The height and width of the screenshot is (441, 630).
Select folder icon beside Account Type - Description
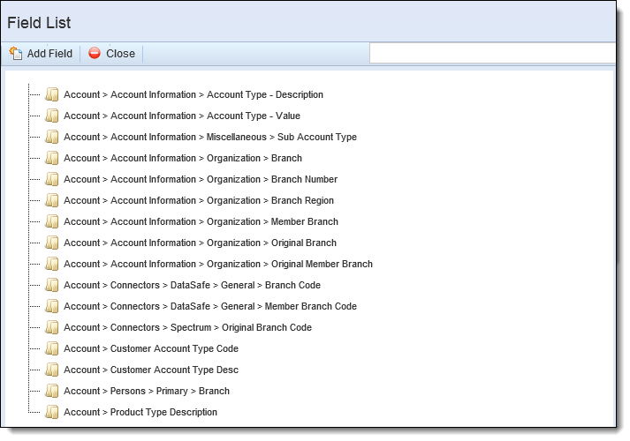(52, 94)
